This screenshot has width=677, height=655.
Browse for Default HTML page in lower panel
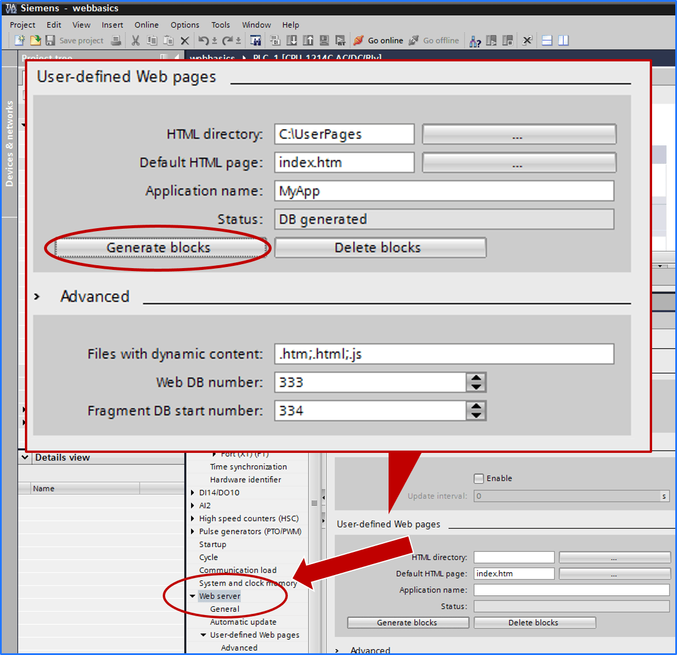tap(614, 573)
